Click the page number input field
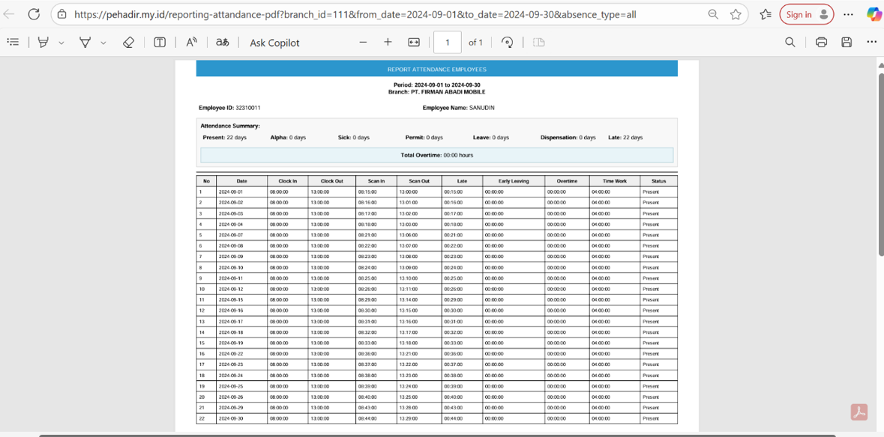 448,42
